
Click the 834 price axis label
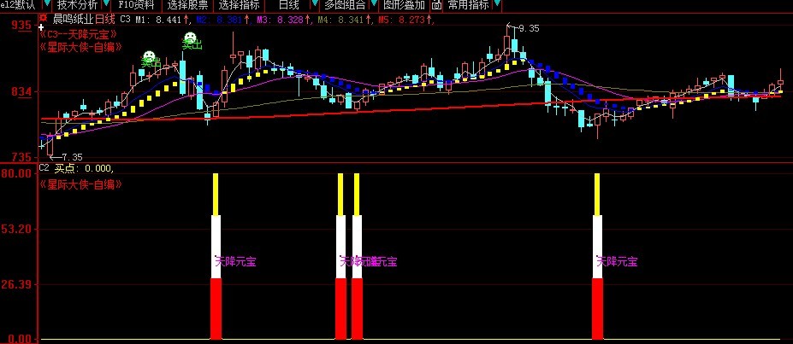(x=23, y=92)
